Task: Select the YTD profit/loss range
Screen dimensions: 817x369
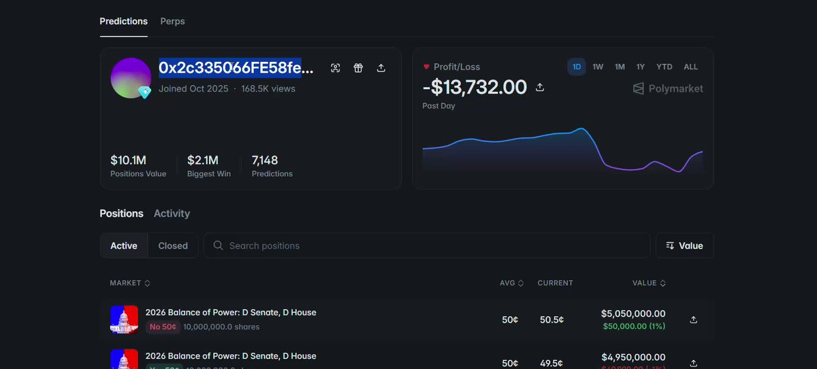Action: point(664,67)
